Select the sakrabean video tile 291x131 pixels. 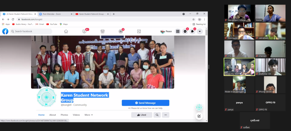pos(271,31)
